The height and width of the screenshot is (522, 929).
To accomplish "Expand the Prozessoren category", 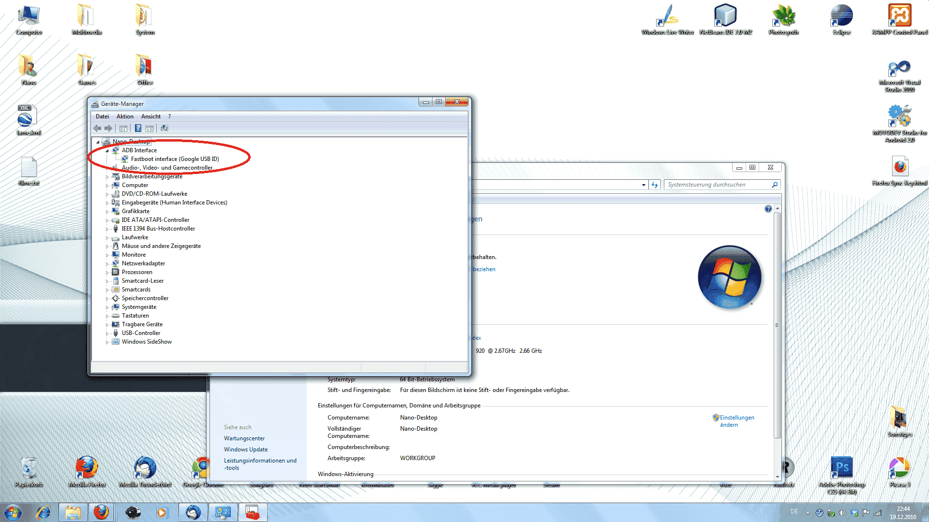I will click(107, 273).
